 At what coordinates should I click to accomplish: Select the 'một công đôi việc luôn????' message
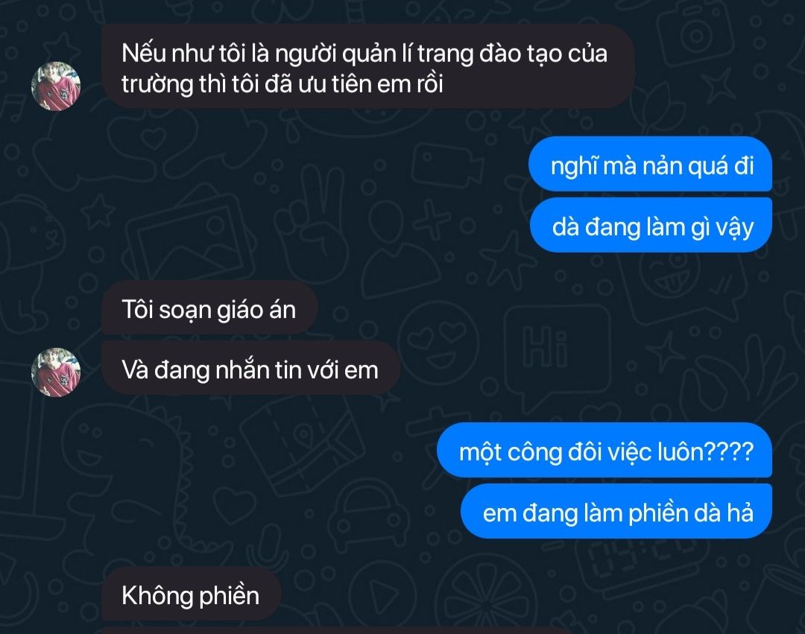tap(604, 451)
